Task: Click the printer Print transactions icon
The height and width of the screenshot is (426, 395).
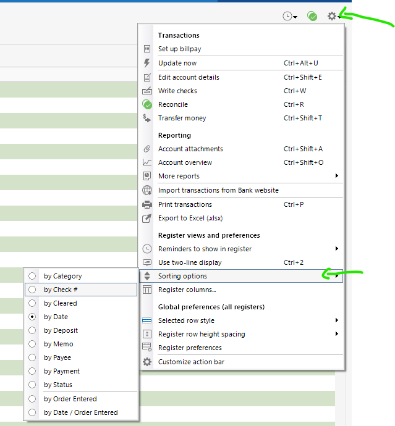Action: [147, 204]
